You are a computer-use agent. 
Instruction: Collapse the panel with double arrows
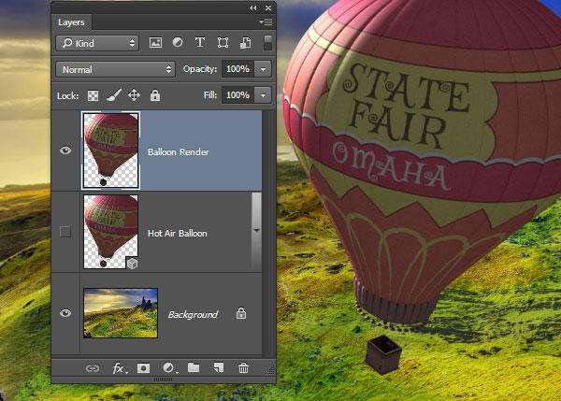point(253,7)
